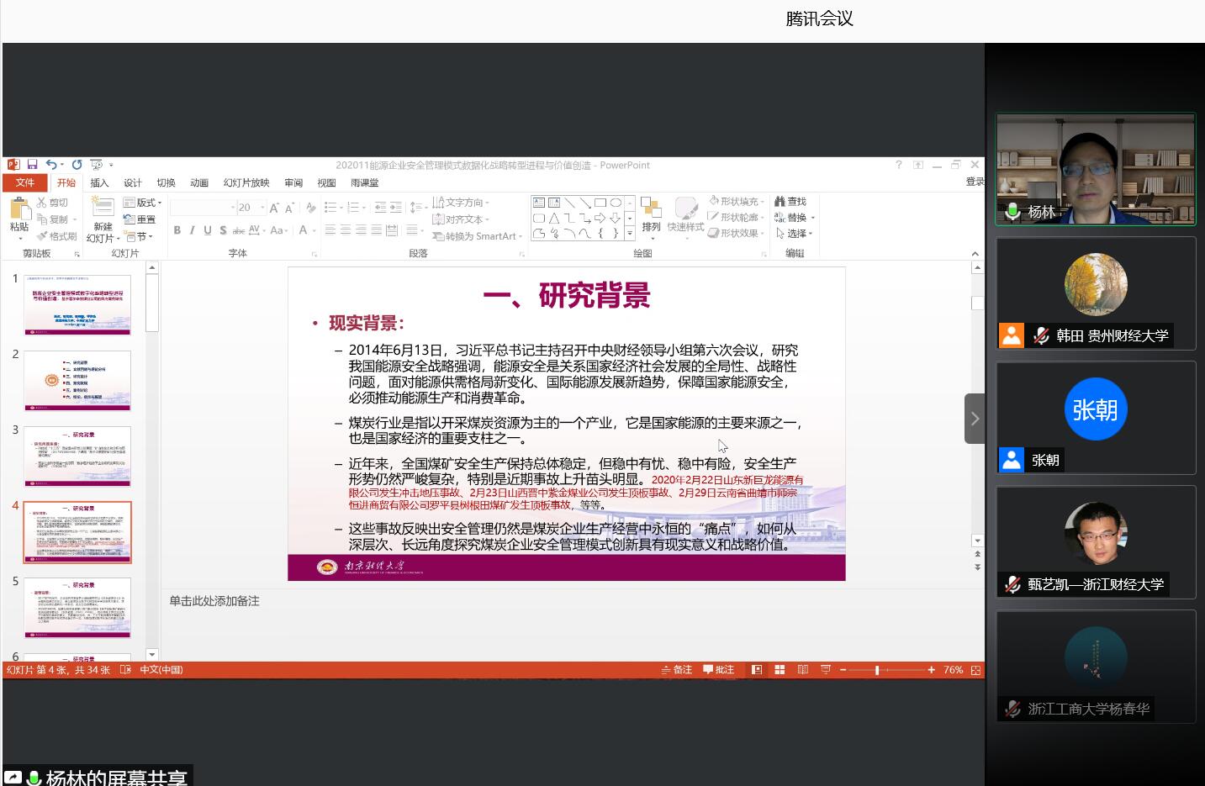Switch to slide sorter view icon
1205x786 pixels.
pyautogui.click(x=780, y=670)
